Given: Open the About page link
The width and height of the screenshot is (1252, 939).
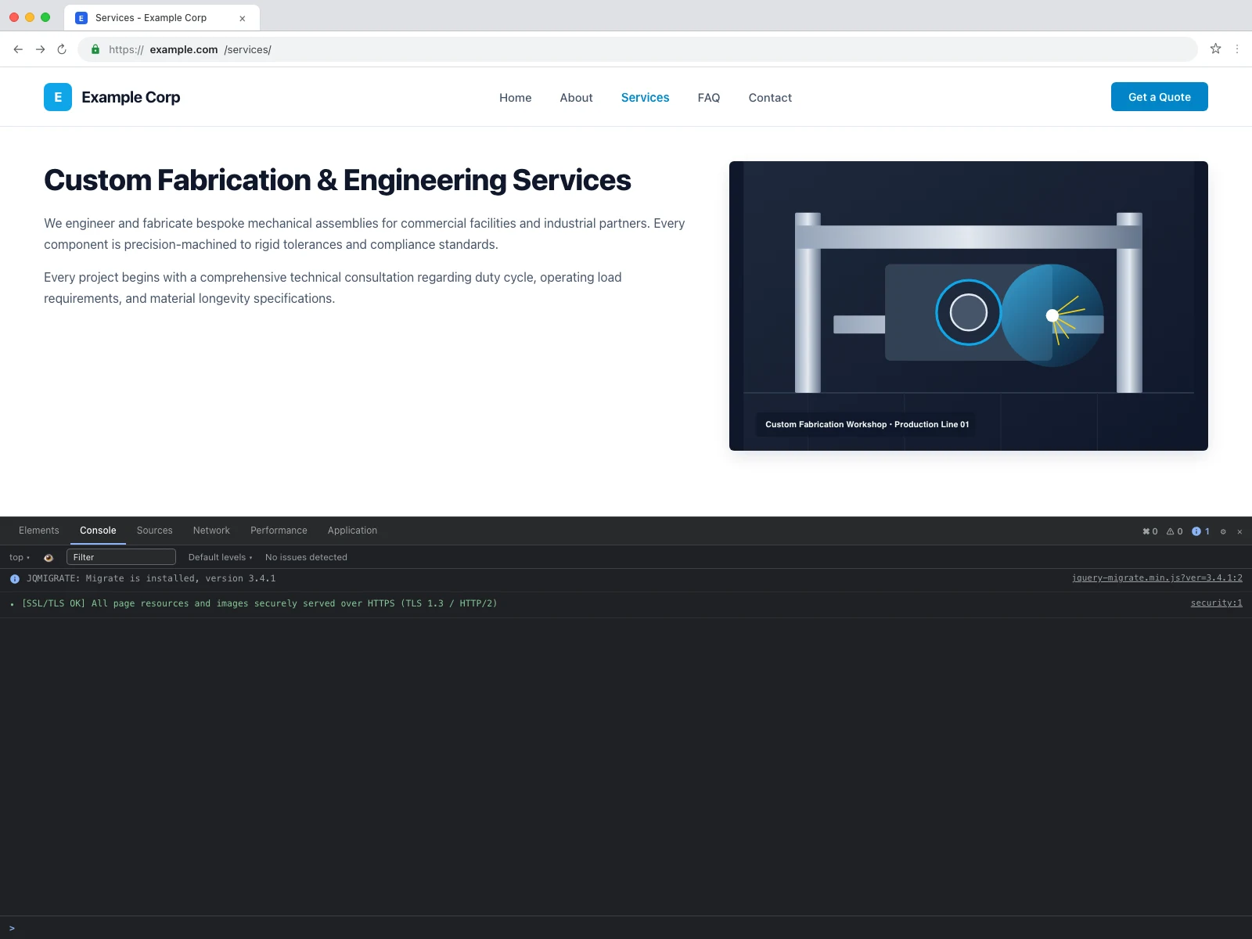Looking at the screenshot, I should [x=576, y=98].
